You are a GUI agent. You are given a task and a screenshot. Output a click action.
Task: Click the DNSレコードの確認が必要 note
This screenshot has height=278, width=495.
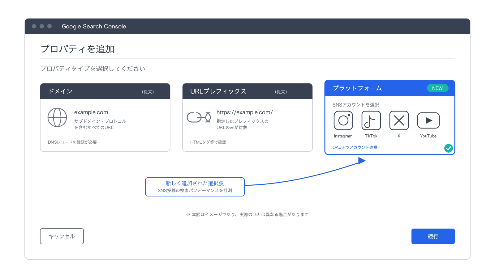[72, 142]
